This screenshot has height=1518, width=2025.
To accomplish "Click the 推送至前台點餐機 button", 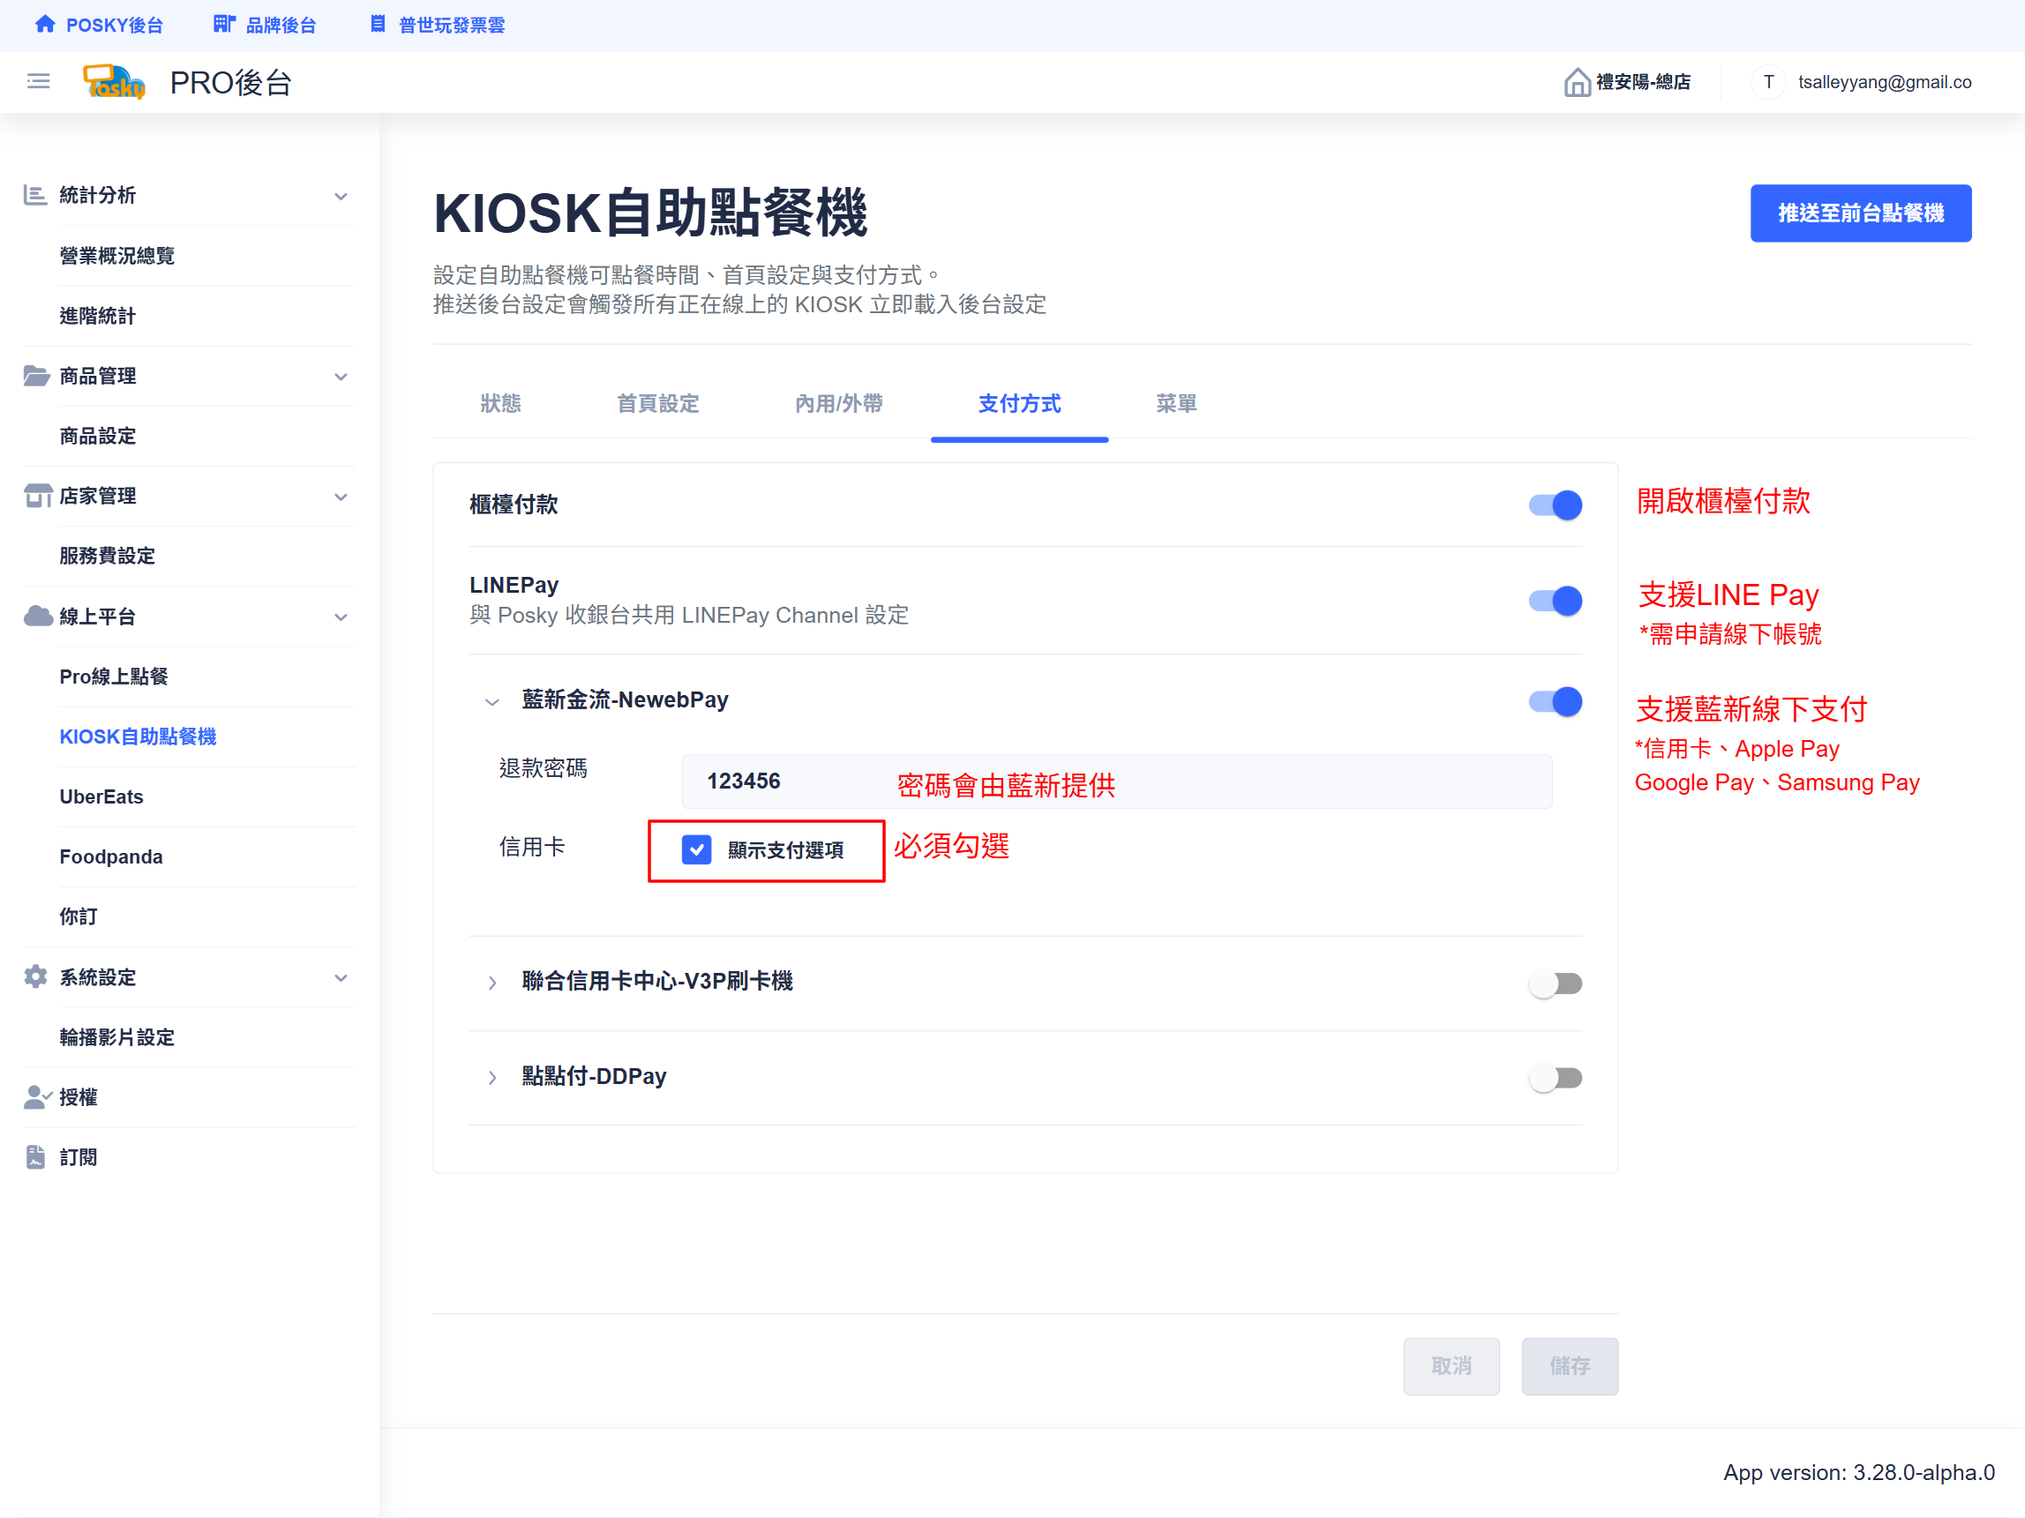I will pyautogui.click(x=1860, y=213).
